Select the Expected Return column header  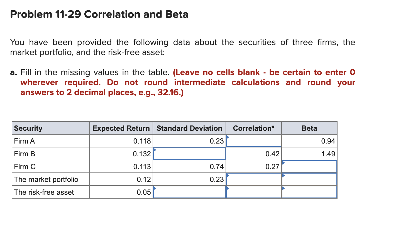121,128
